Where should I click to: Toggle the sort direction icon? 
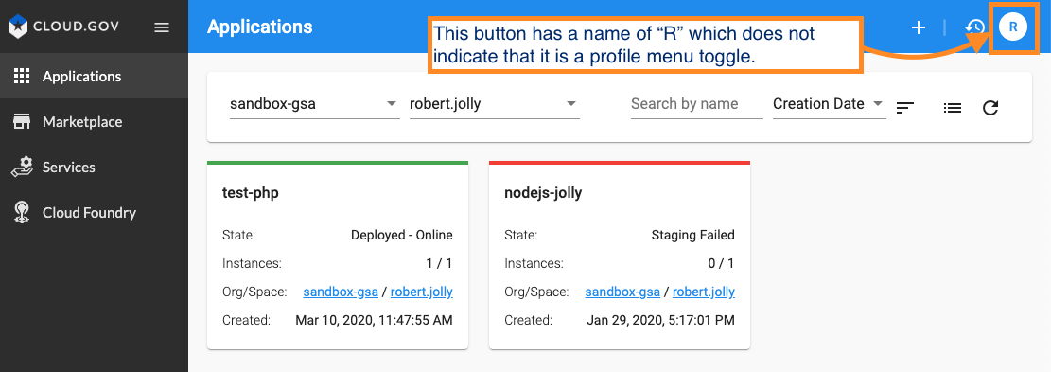pos(905,107)
